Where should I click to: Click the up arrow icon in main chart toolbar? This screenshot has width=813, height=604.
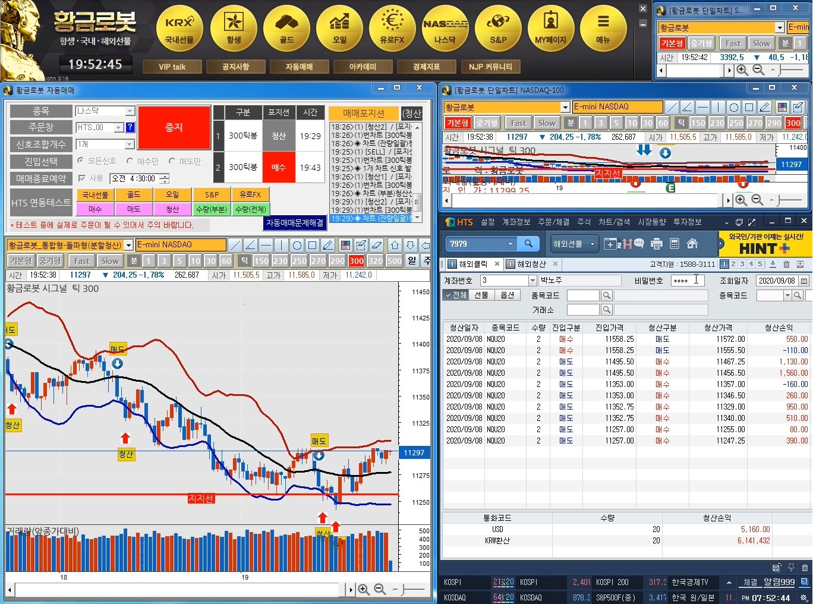click(x=395, y=245)
